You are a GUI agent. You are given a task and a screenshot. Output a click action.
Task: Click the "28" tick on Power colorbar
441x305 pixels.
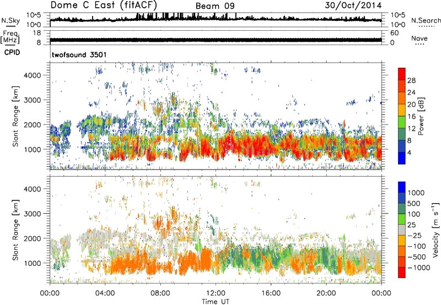(x=411, y=80)
